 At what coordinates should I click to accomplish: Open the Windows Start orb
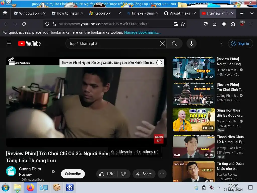tap(6, 187)
